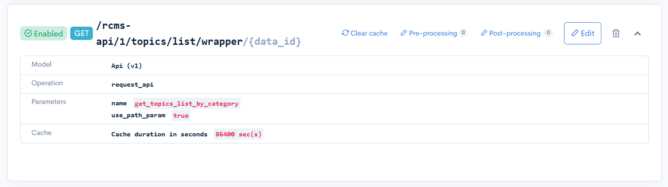668x187 pixels.
Task: Click the /rcms-api/1/topics/list/wrapper endpoint path
Action: pyautogui.click(x=169, y=42)
